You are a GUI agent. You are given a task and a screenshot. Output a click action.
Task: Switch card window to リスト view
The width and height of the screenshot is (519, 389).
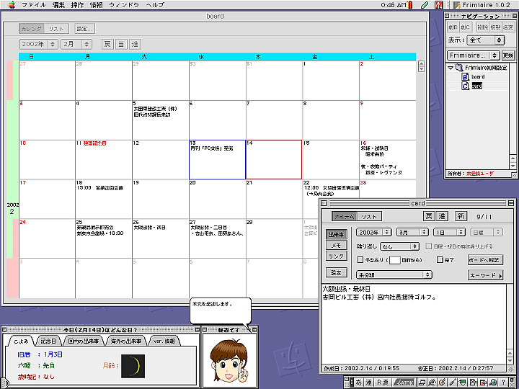click(369, 217)
